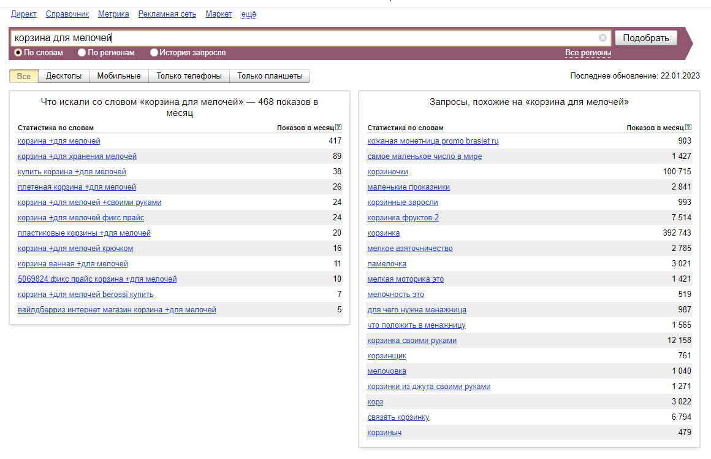Open similar query 'корзинки из джута своими руками'
Screen dimensions: 711x459
[x=428, y=387]
